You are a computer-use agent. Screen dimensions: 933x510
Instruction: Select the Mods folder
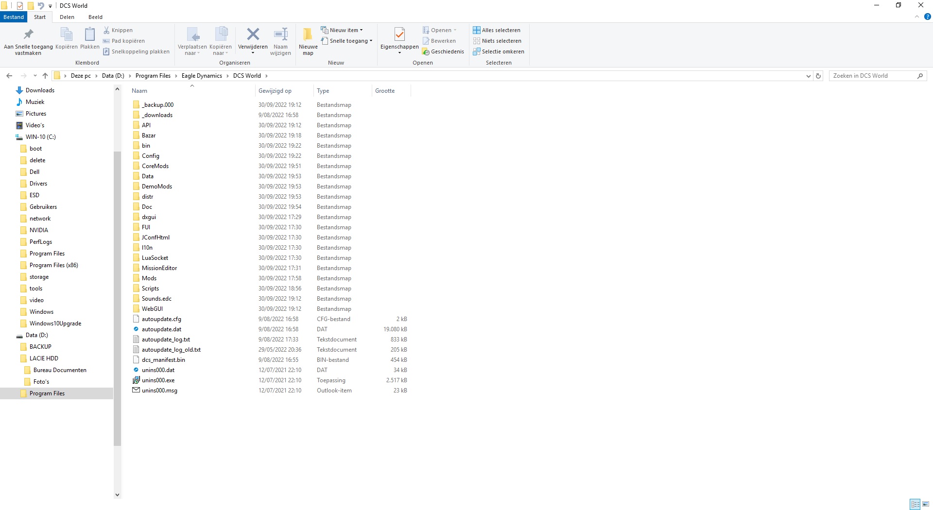pos(149,278)
